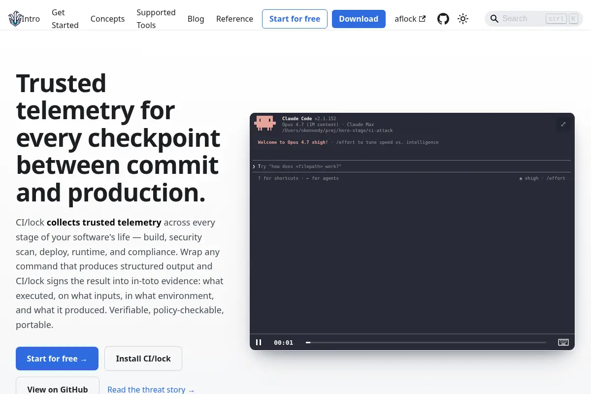Screen dimensions: 591x394
Task: Open the Concepts section
Action: coord(107,19)
